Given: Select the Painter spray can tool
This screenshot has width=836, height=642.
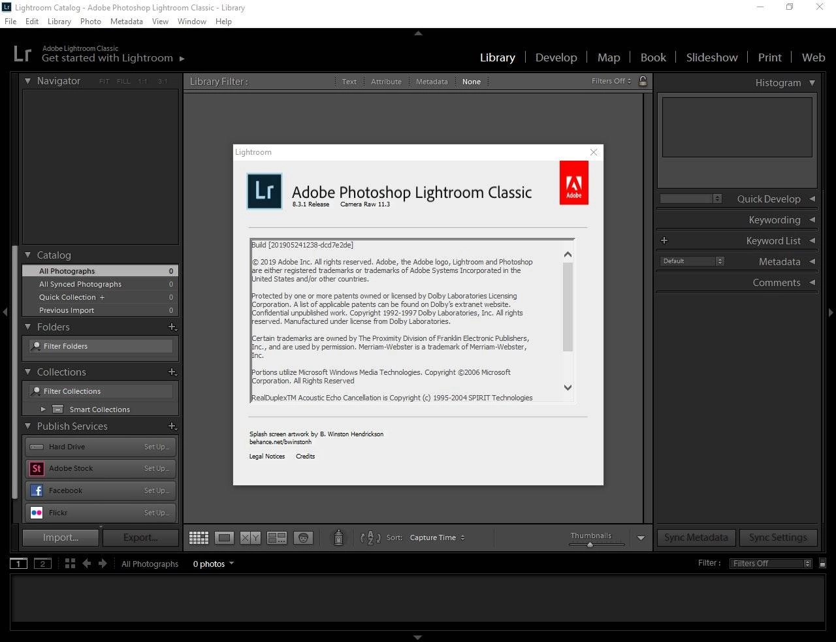Looking at the screenshot, I should coord(338,537).
